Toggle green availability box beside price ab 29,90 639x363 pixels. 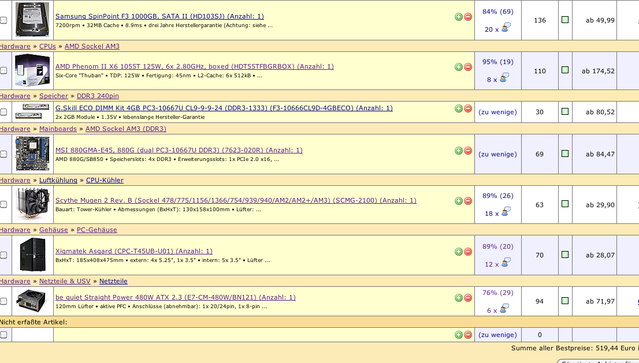[x=565, y=204]
